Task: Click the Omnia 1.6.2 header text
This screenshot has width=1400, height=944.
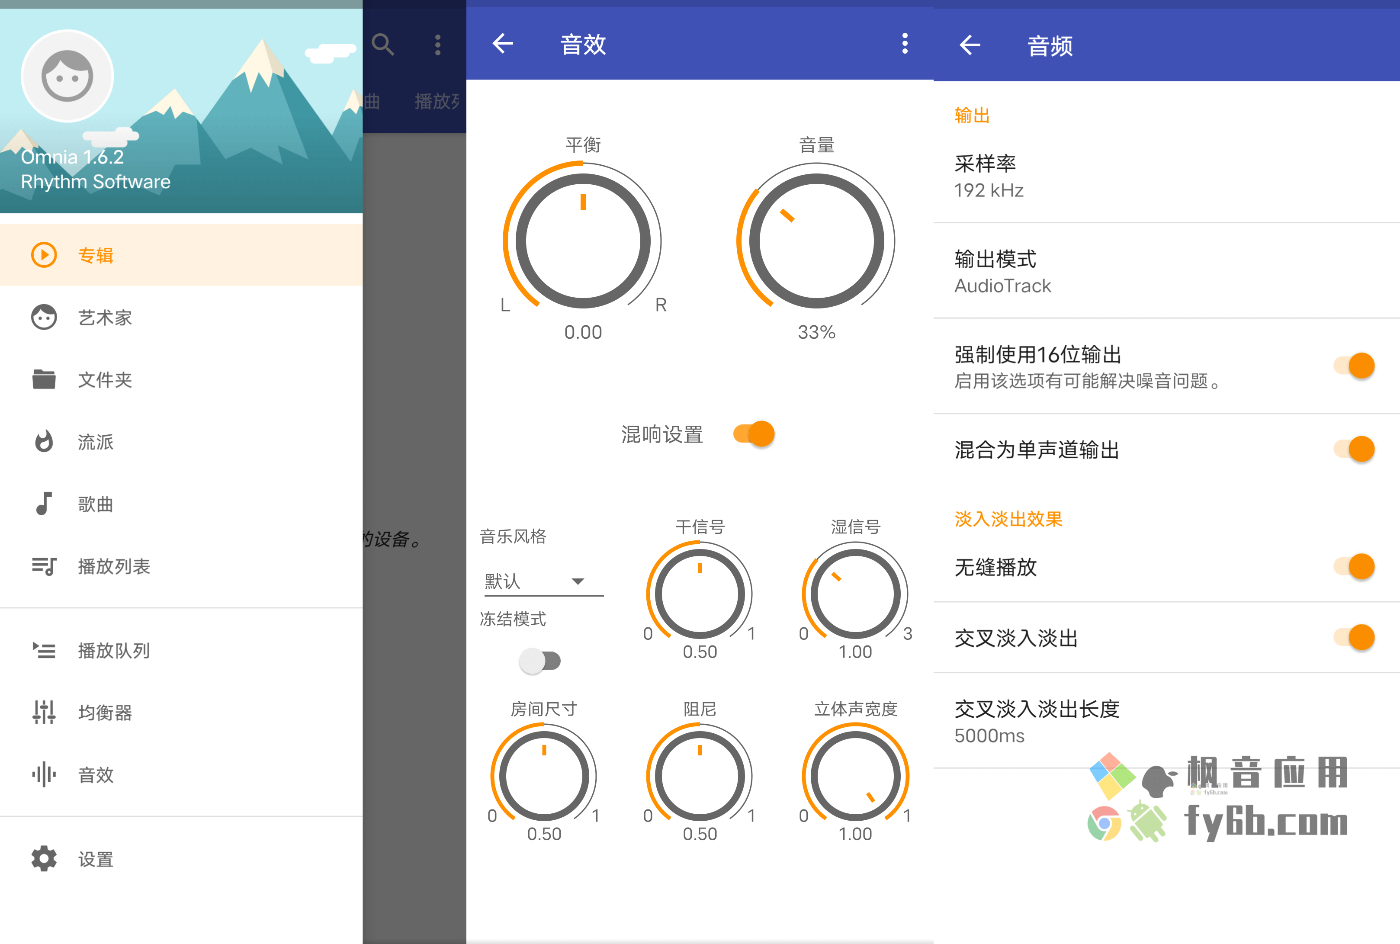Action: (72, 157)
